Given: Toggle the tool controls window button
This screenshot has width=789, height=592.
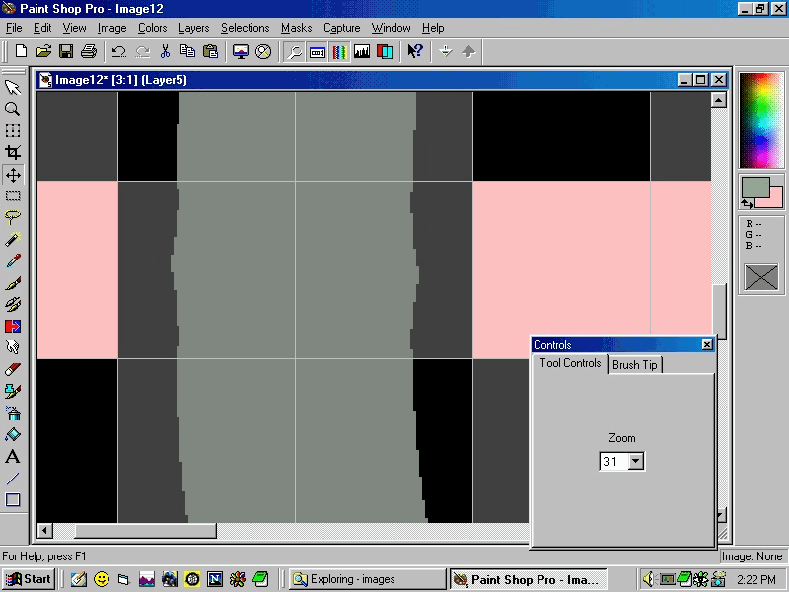Looking at the screenshot, I should [x=318, y=51].
